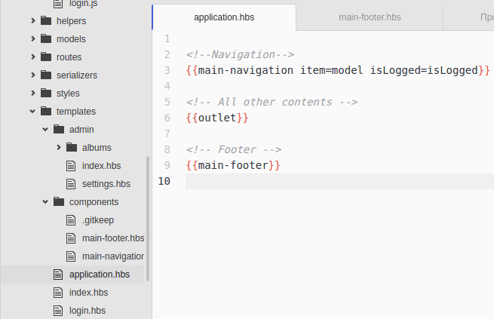Screen dimensions: 494x319
Task: Expand the albums subfolder chevron
Action: pos(59,147)
